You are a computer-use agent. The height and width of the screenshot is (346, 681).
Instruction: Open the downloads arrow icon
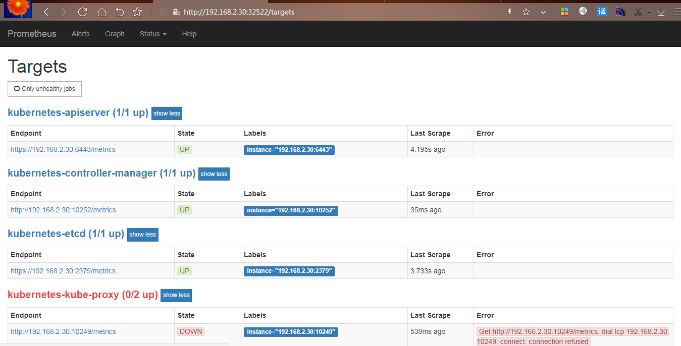click(x=661, y=12)
